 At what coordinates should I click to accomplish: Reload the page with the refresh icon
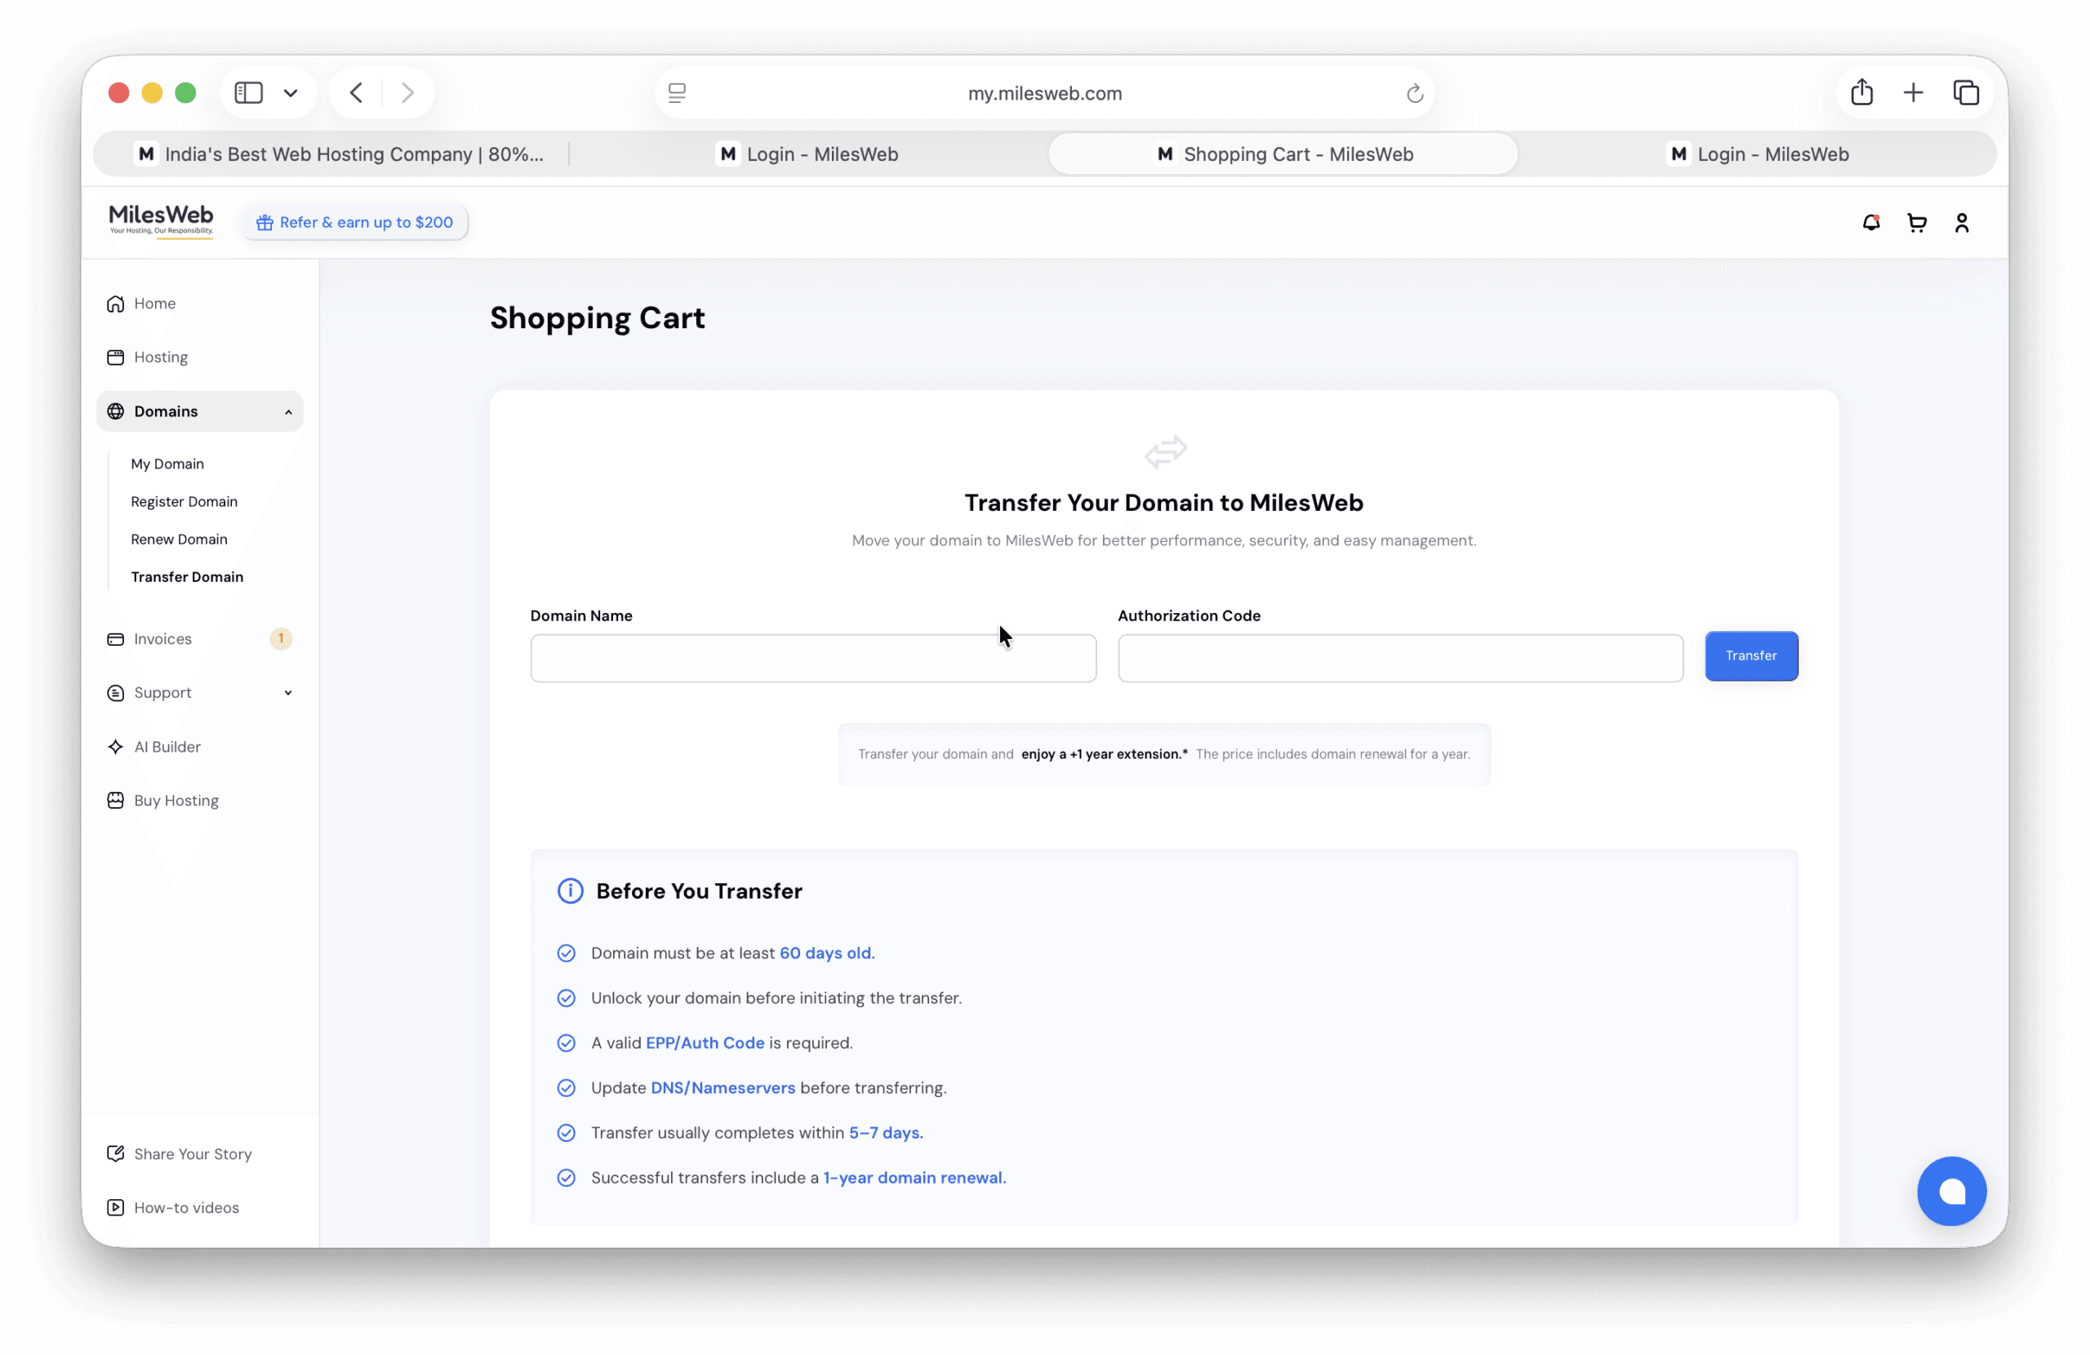[x=1414, y=93]
